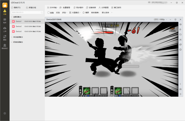The width and height of the screenshot is (185, 121).
Task: Open the 多选 multi-select dropdown
Action: click(65, 13)
